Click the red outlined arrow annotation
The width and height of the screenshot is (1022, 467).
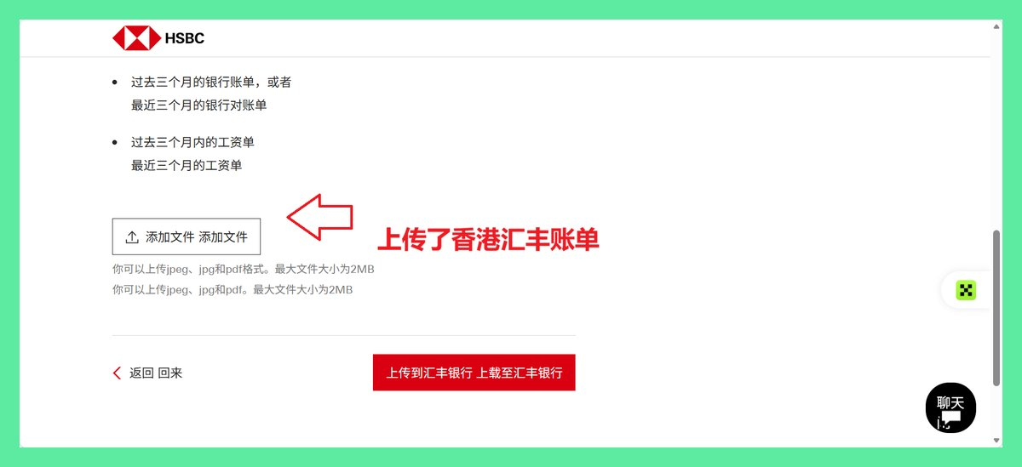[319, 214]
